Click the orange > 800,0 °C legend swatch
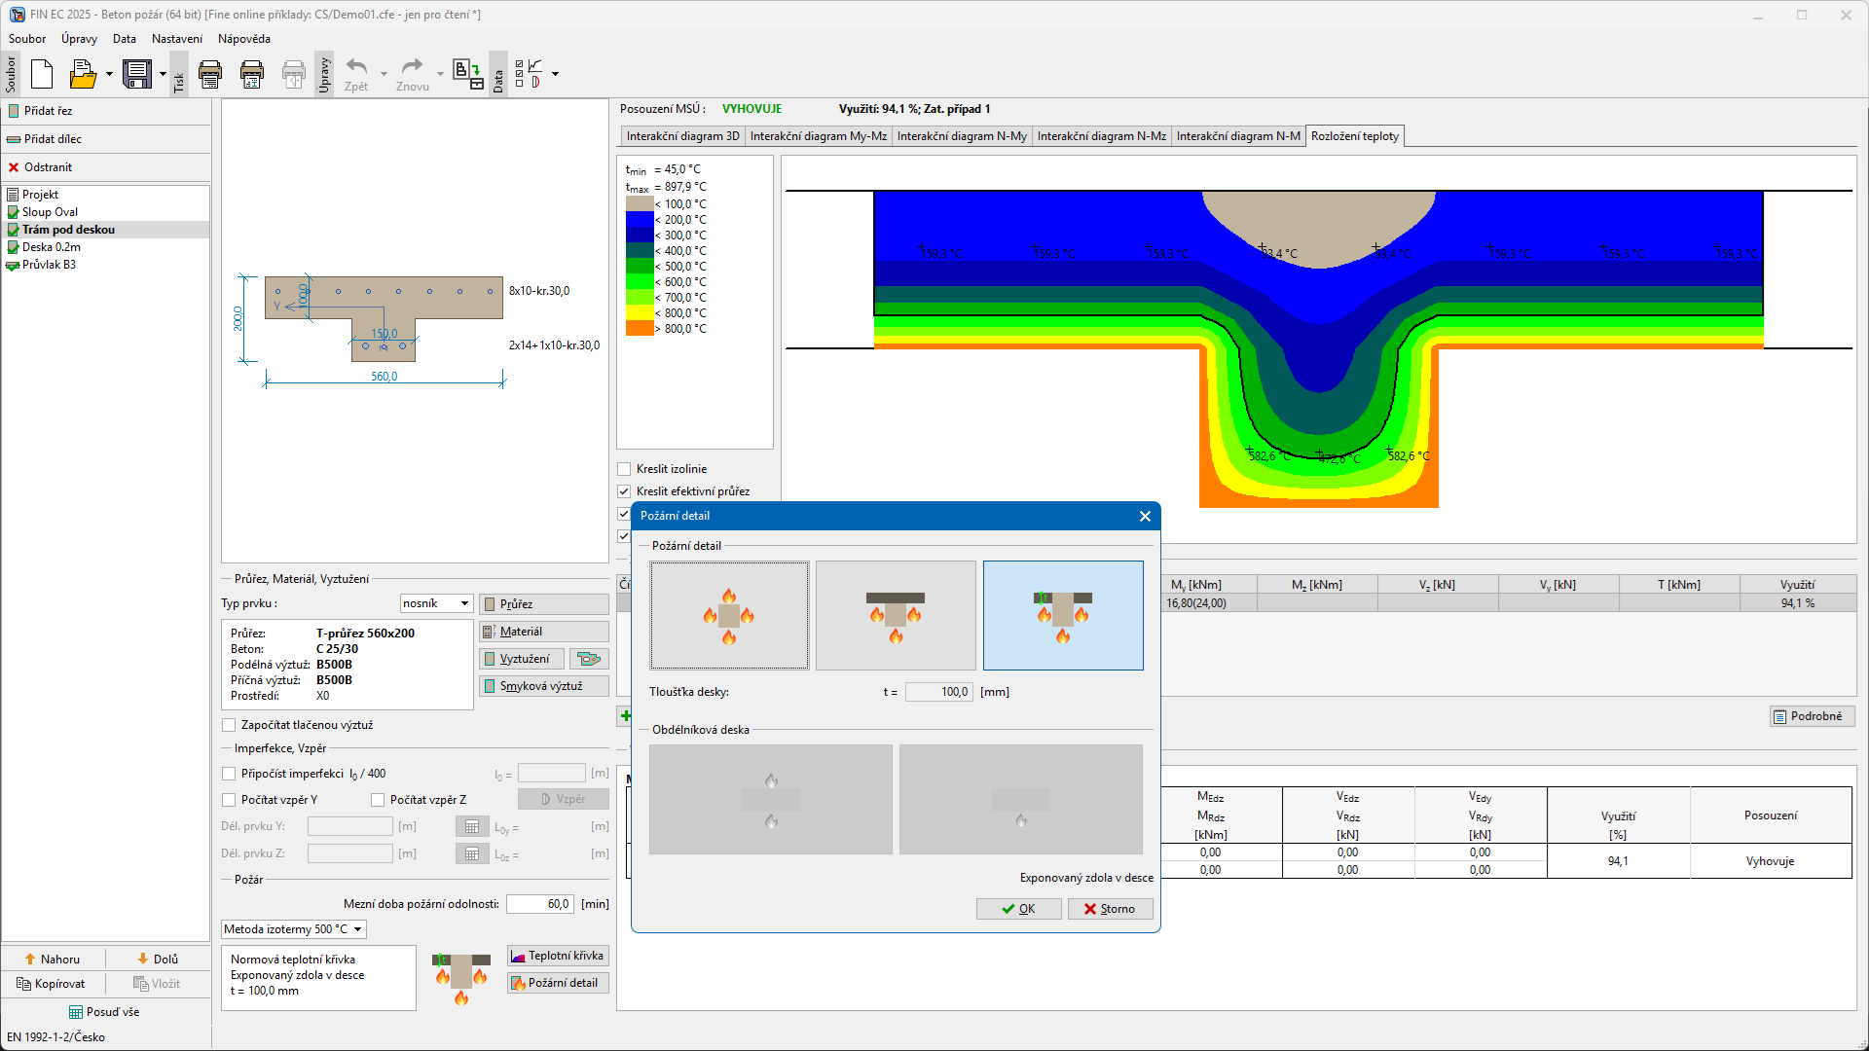The height and width of the screenshot is (1051, 1869). click(x=640, y=329)
